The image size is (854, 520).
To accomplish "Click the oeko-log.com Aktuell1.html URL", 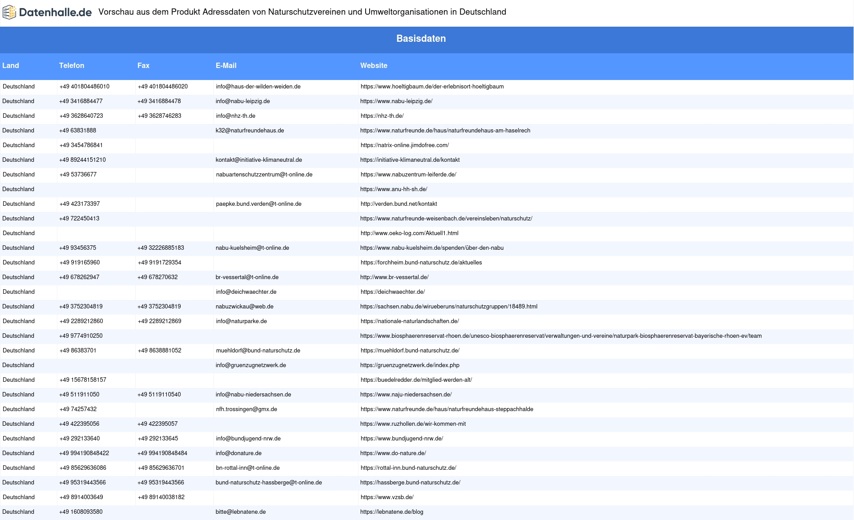I will pyautogui.click(x=410, y=233).
